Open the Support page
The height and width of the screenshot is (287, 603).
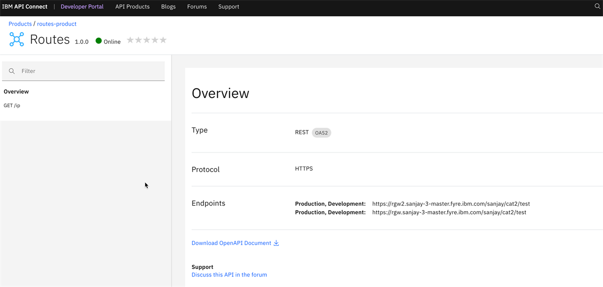[229, 7]
